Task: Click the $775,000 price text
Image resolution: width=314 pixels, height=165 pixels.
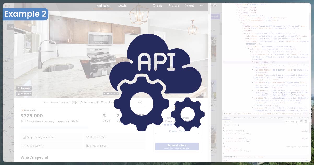Action: coord(32,116)
